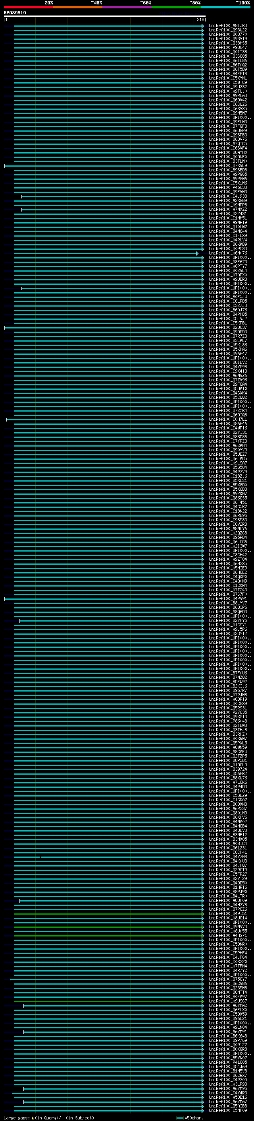This screenshot has height=1121, width=254.
Task: Open hit UniRef100_B7FGF8
Action: (228, 126)
